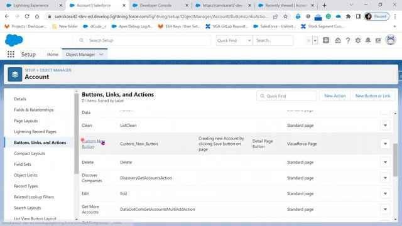This screenshot has width=402, height=226.
Task: Click the Search Setup input field
Action: click(x=143, y=40)
